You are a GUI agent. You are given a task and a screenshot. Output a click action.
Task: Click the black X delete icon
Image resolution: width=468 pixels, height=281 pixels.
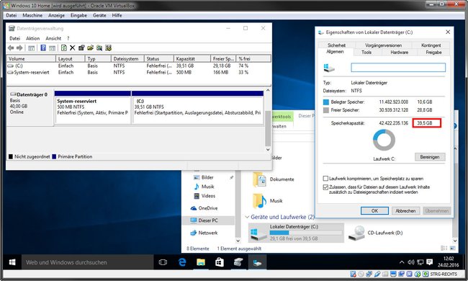[72, 48]
